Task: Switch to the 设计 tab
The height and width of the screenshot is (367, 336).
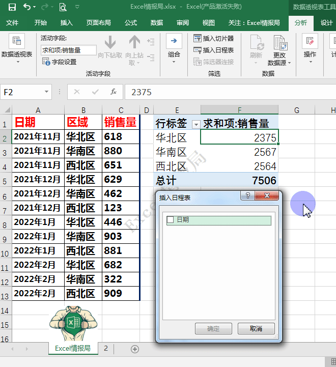Action: point(326,23)
